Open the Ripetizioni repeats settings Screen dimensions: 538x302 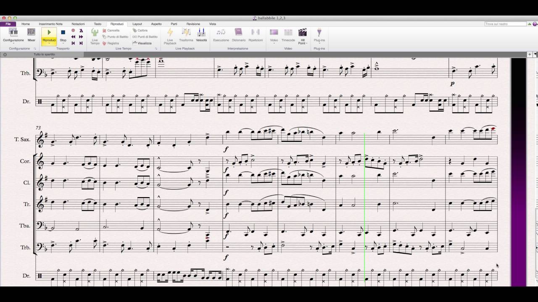tap(256, 35)
